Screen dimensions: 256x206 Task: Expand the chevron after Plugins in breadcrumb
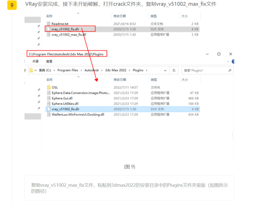click(x=146, y=70)
